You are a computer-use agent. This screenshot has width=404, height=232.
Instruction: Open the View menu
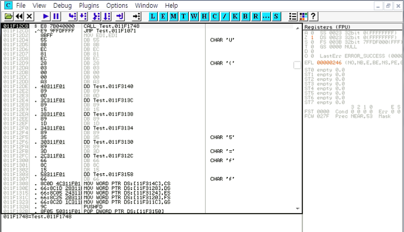coord(39,5)
